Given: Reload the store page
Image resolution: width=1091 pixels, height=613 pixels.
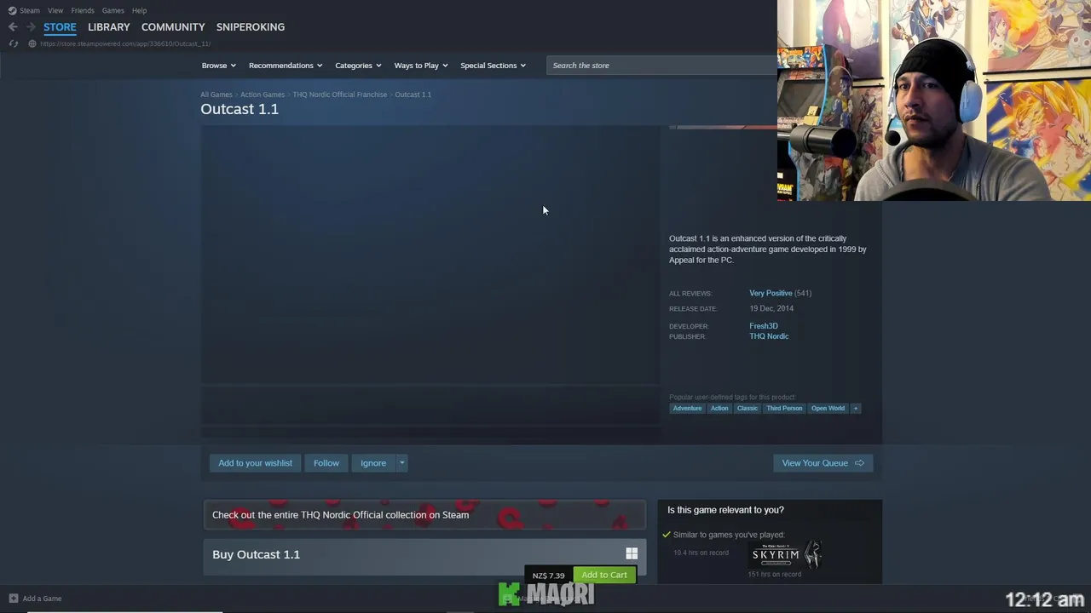Looking at the screenshot, I should (13, 43).
